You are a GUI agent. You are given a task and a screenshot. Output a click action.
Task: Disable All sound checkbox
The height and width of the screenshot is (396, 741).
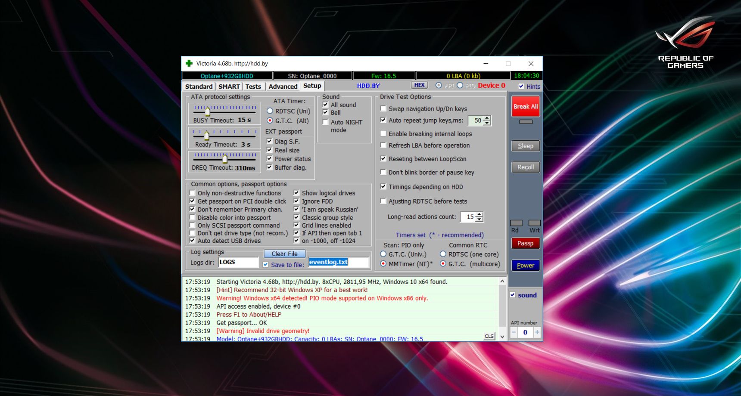tap(325, 105)
